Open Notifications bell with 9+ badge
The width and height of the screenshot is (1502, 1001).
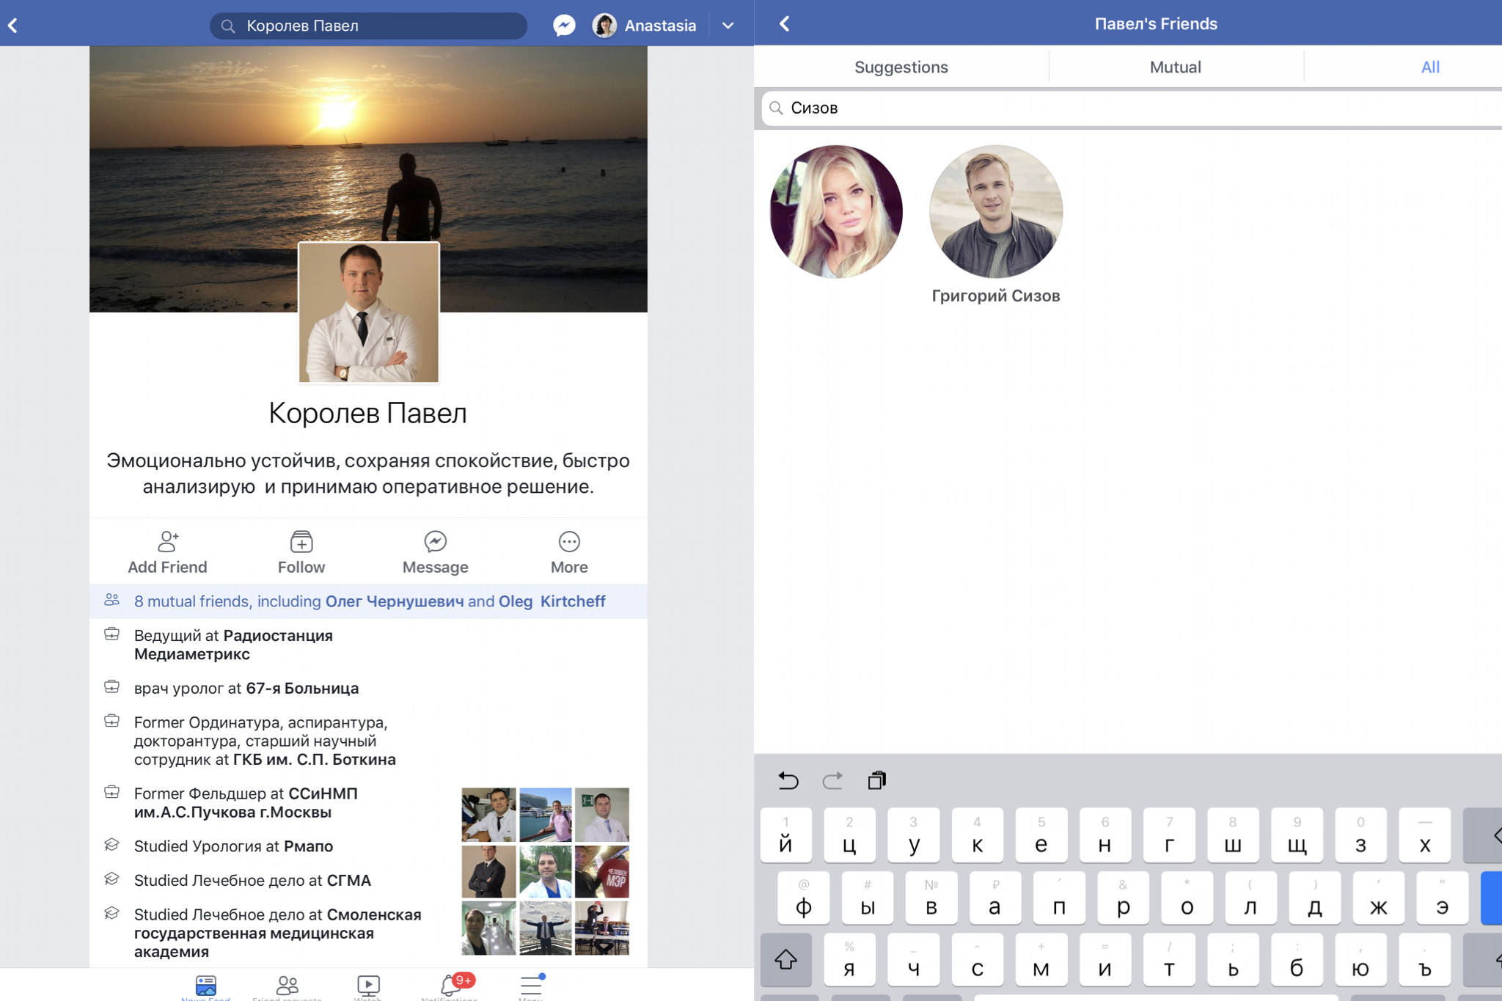pyautogui.click(x=450, y=985)
